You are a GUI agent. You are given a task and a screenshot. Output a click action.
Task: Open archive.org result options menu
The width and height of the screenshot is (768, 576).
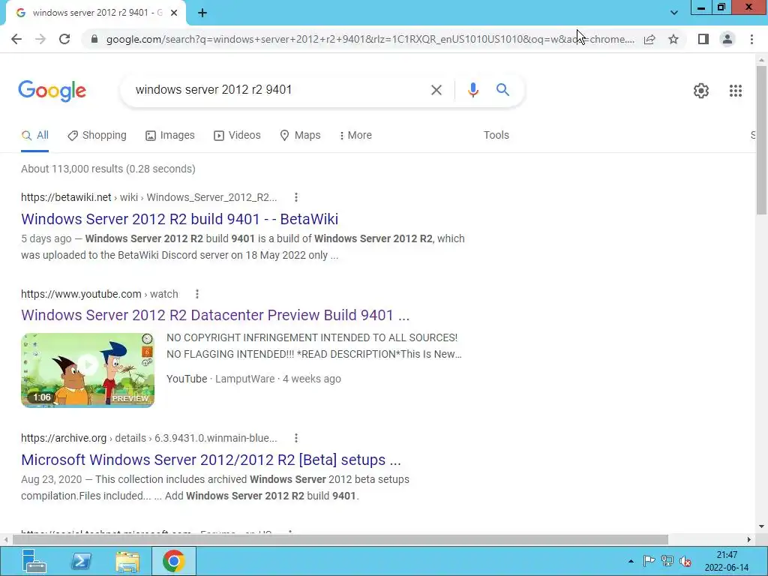[x=295, y=438]
